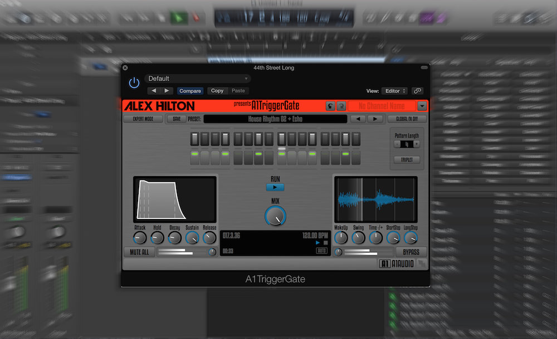Click the link icon beside View
Image resolution: width=557 pixels, height=339 pixels.
417,91
